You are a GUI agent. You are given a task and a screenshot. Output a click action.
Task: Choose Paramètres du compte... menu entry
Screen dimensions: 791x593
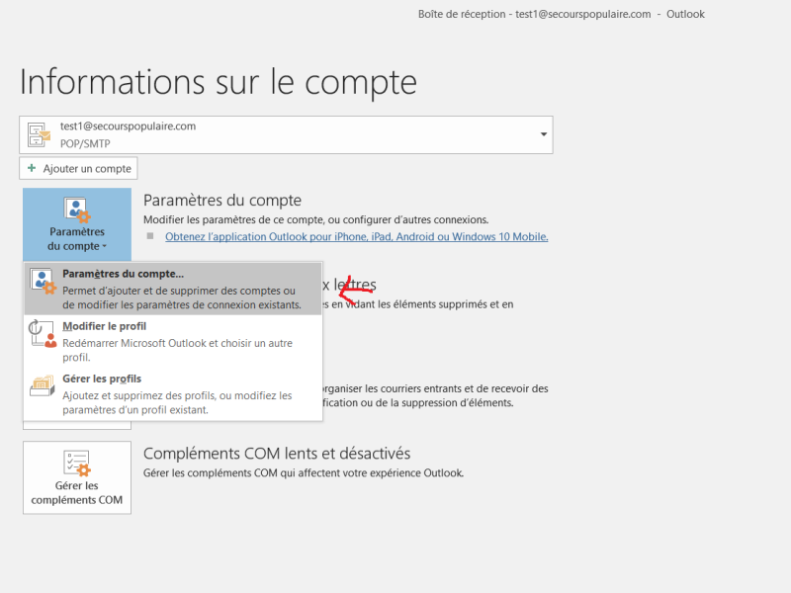[173, 289]
